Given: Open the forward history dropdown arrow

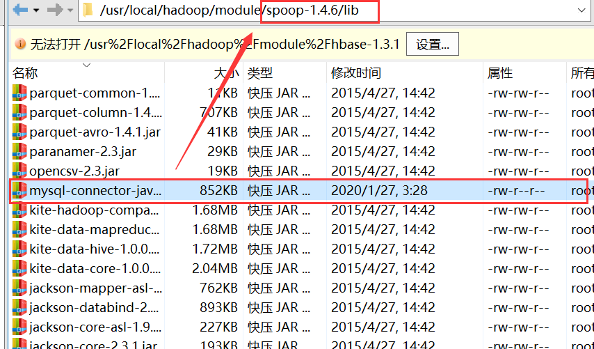Looking at the screenshot, I should point(70,10).
